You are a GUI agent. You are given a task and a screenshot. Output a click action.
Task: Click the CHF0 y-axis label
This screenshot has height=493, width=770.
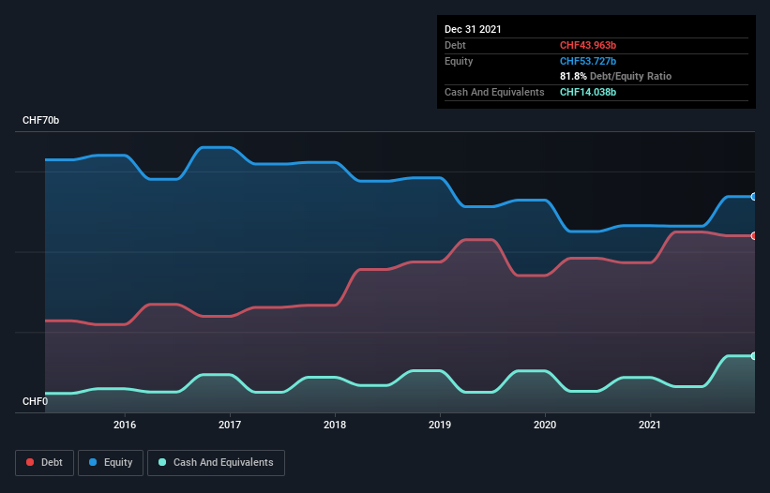[x=36, y=401]
